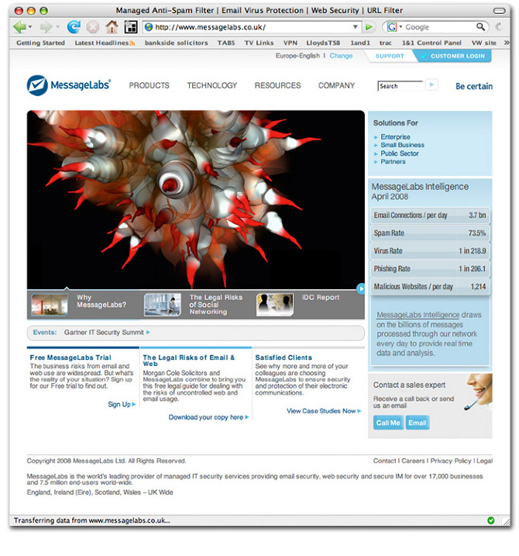Click the round blue next arrow on the banner
519x556 pixels.
coord(360,289)
